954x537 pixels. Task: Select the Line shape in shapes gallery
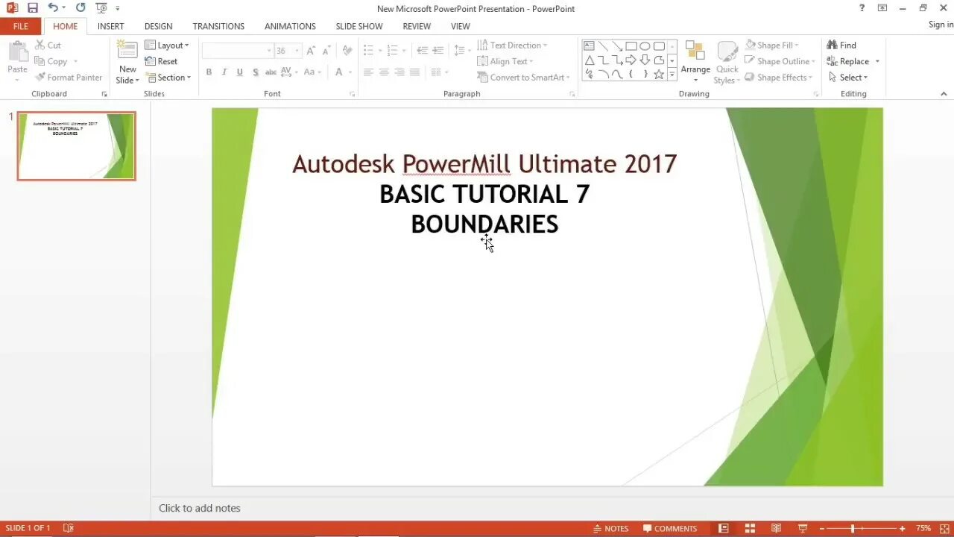point(603,45)
